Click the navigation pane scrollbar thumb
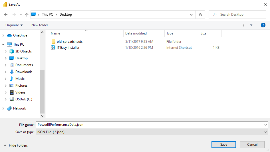The height and width of the screenshot is (152, 270). pos(42,92)
